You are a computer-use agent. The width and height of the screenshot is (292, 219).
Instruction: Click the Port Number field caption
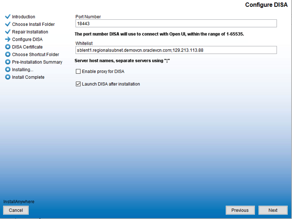(x=88, y=17)
